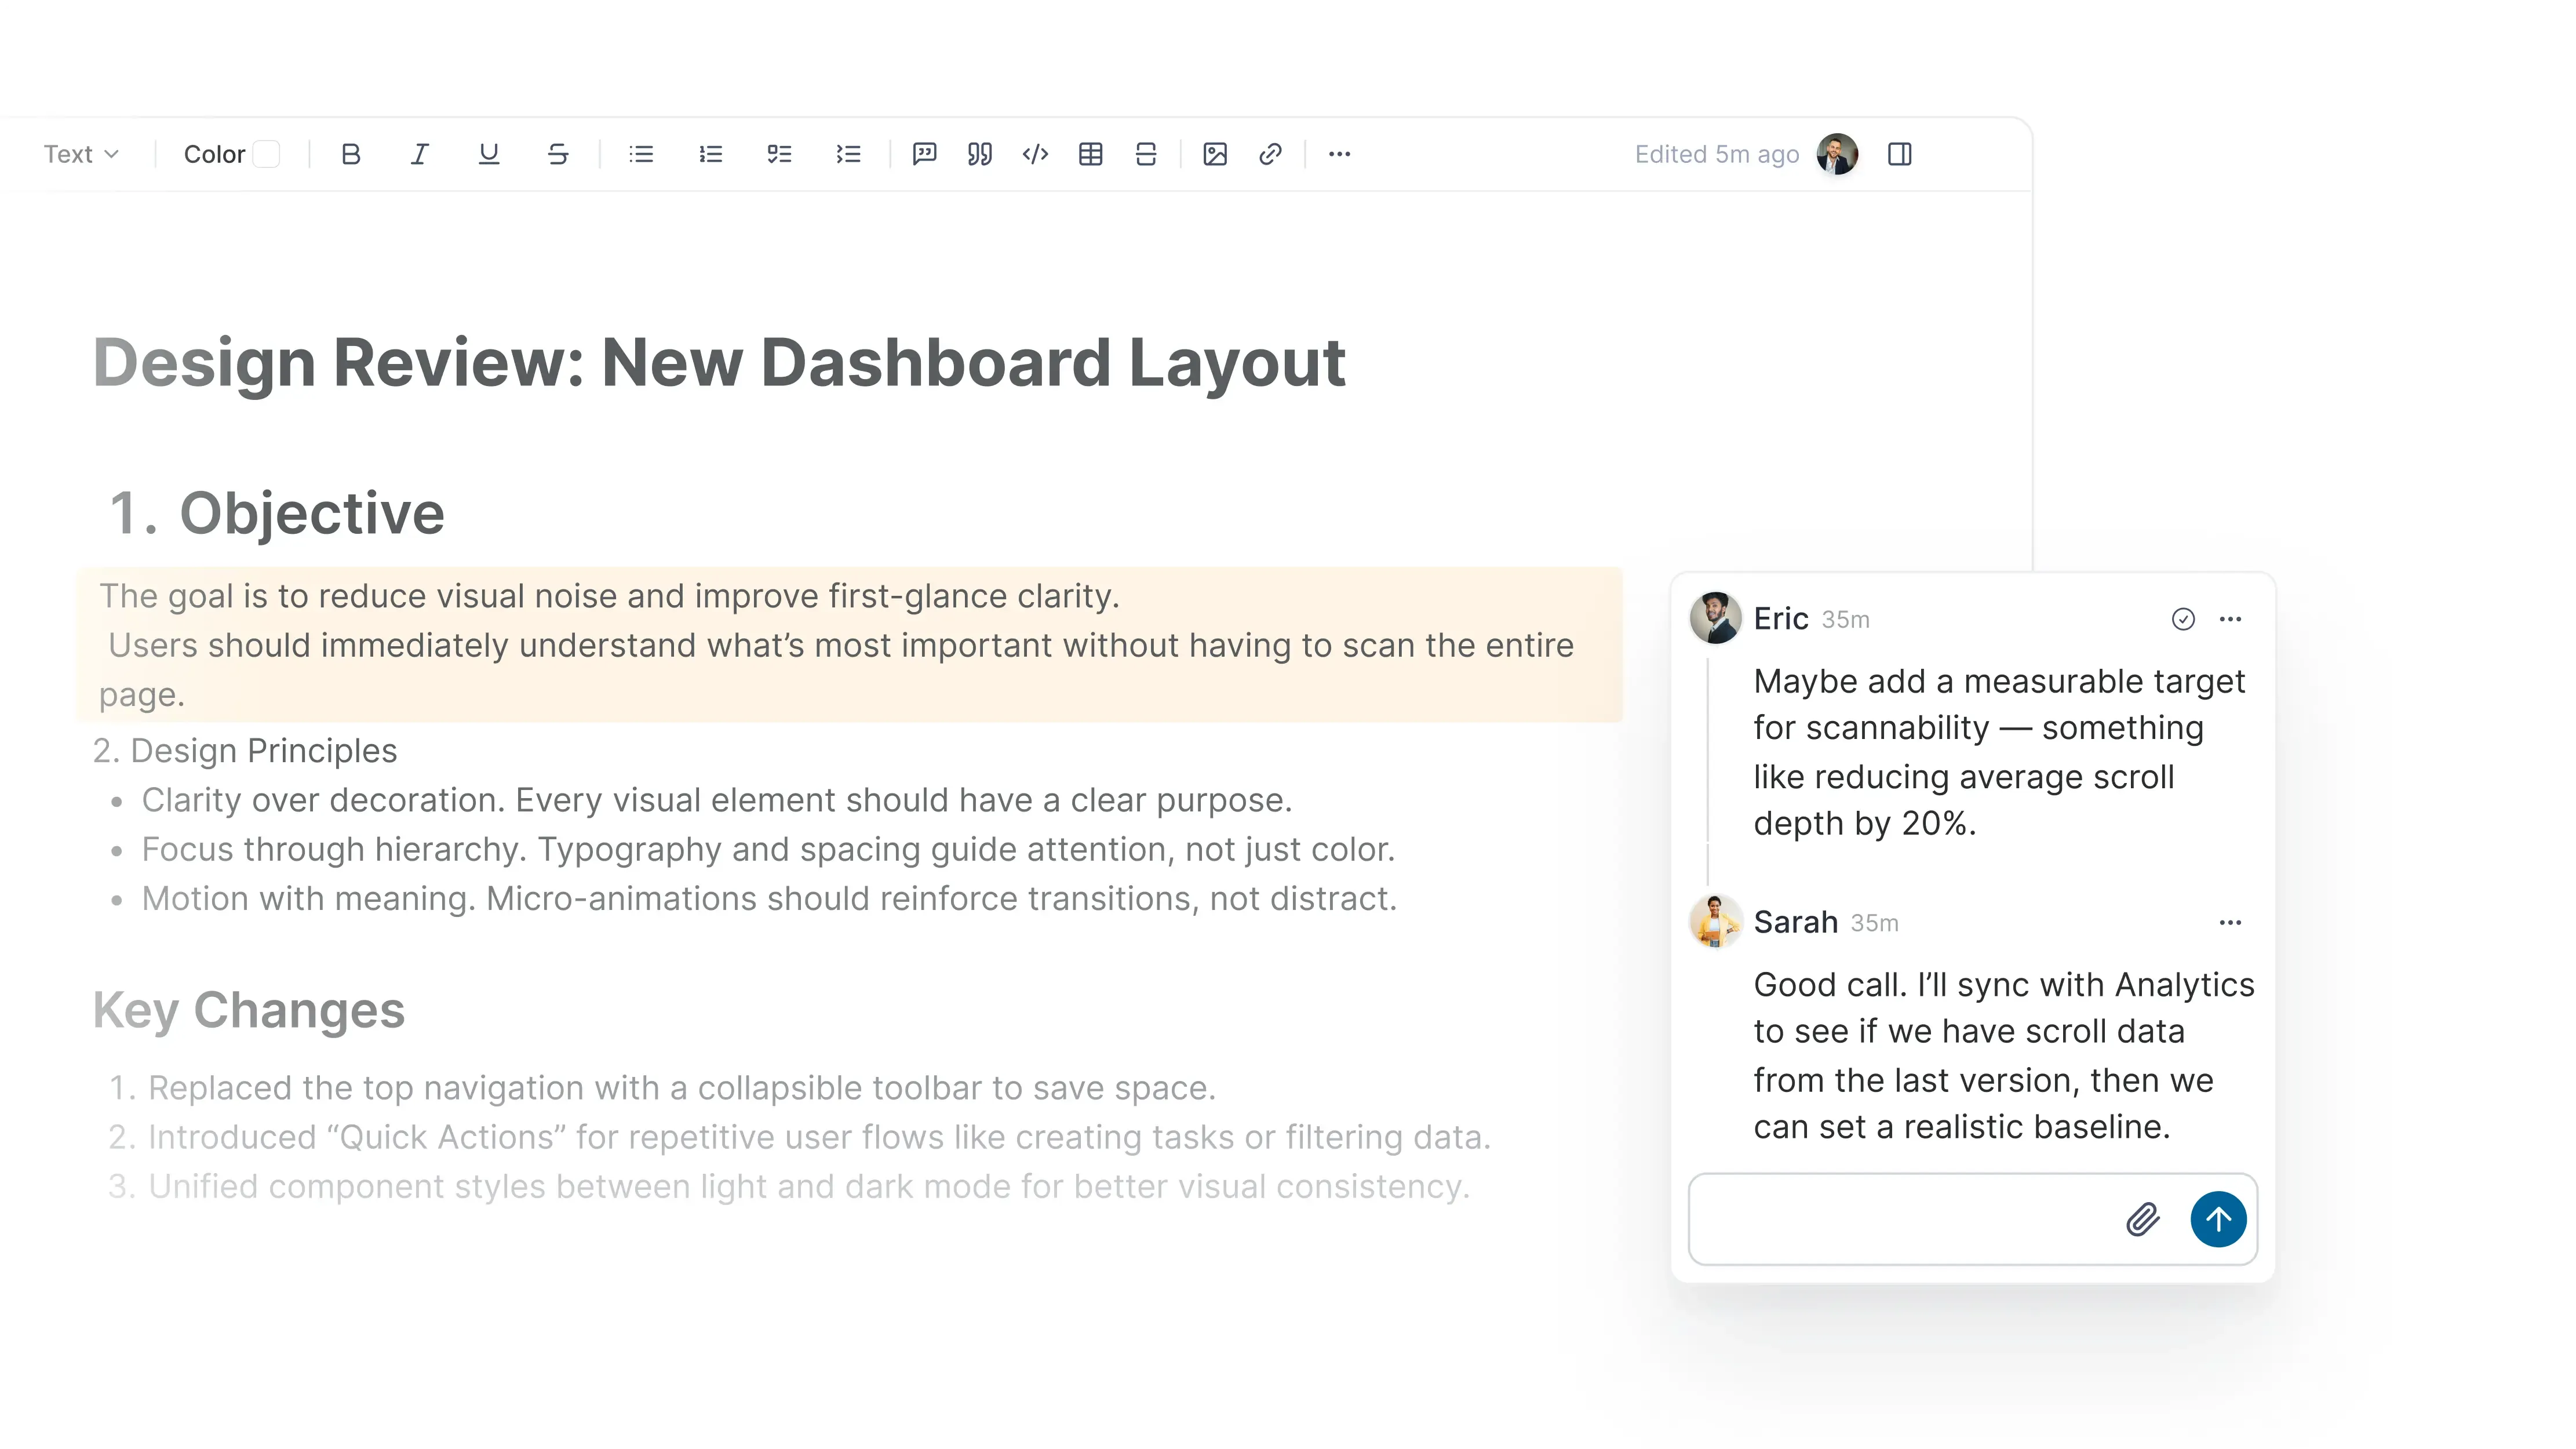Screen dimensions: 2576x1449
Task: Open more options on Sarah's comment
Action: click(x=2231, y=921)
